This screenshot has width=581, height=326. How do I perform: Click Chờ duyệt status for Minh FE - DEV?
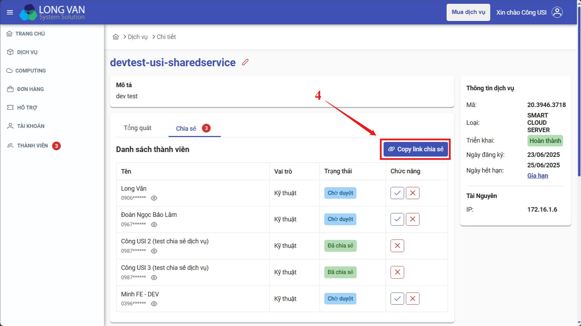coord(340,298)
